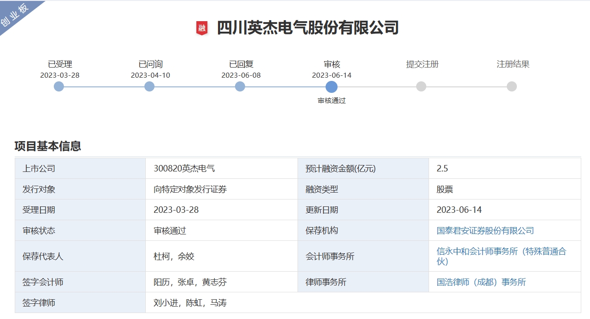Click the 保荐机构 label cell
This screenshot has height=319, width=590.
pos(363,230)
